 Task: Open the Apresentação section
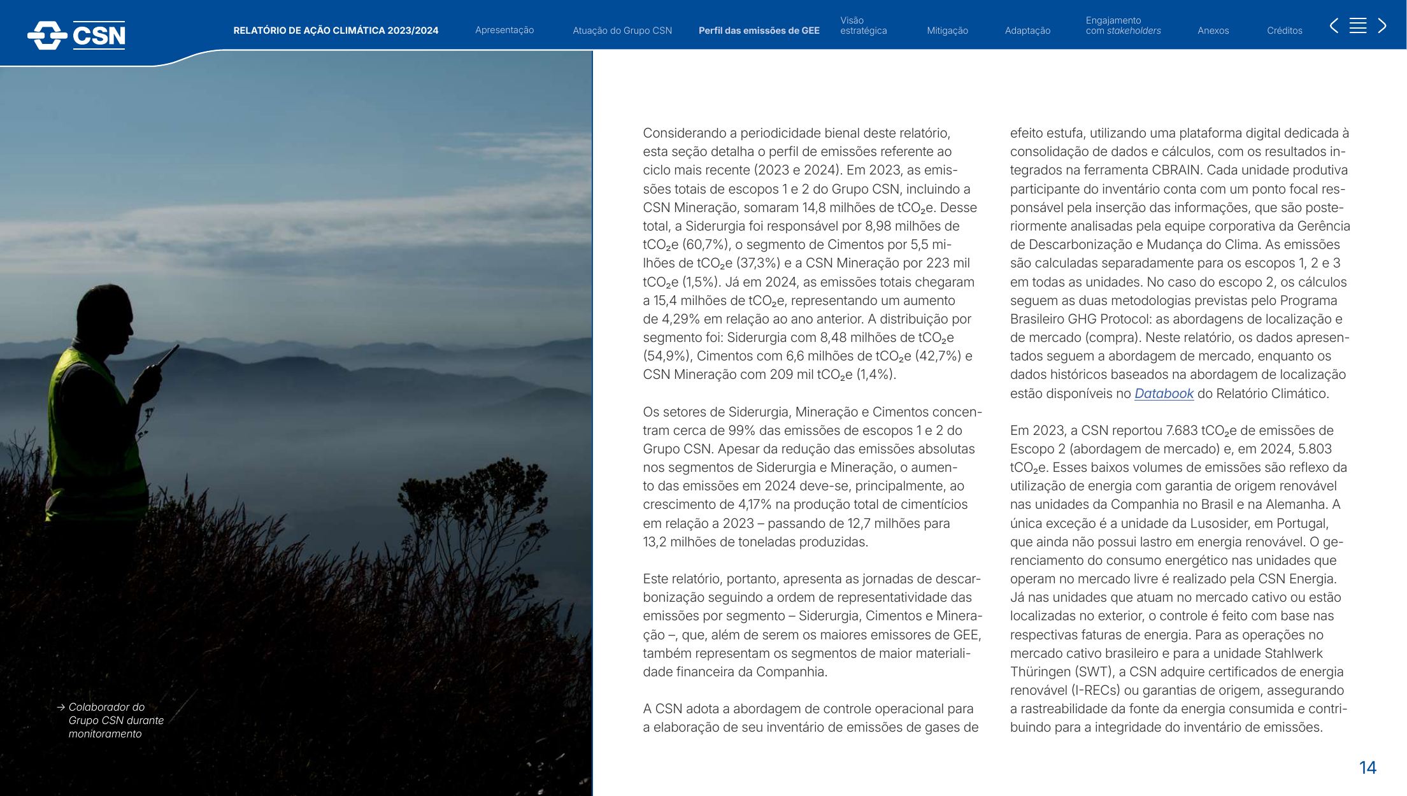(504, 30)
